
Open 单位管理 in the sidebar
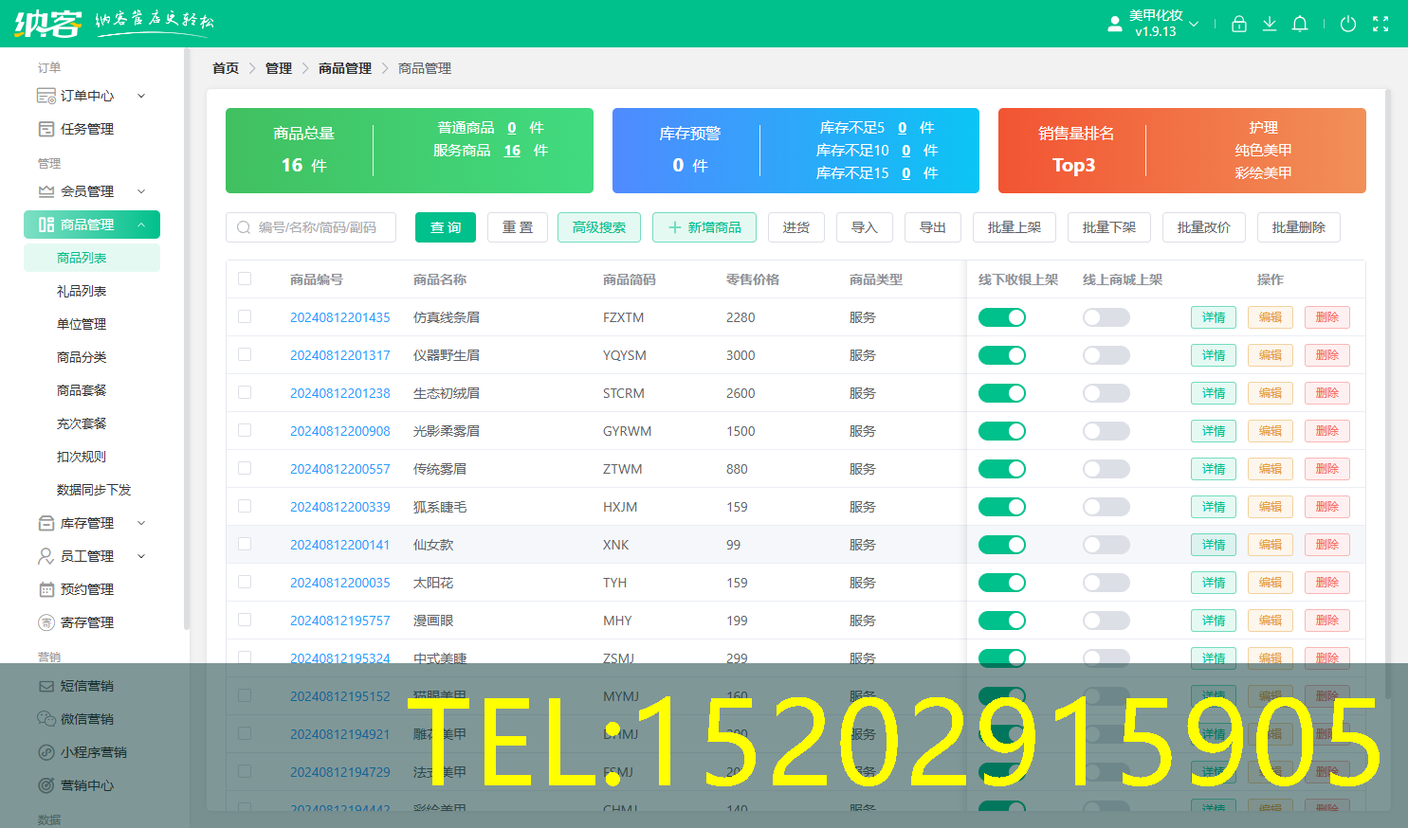point(92,324)
